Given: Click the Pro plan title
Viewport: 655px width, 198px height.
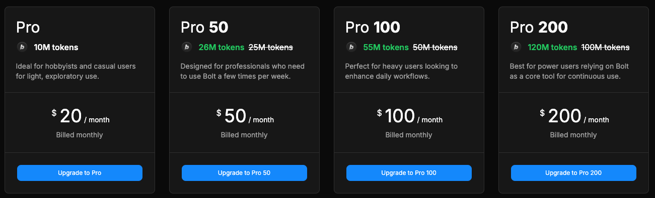Looking at the screenshot, I should click(x=28, y=27).
